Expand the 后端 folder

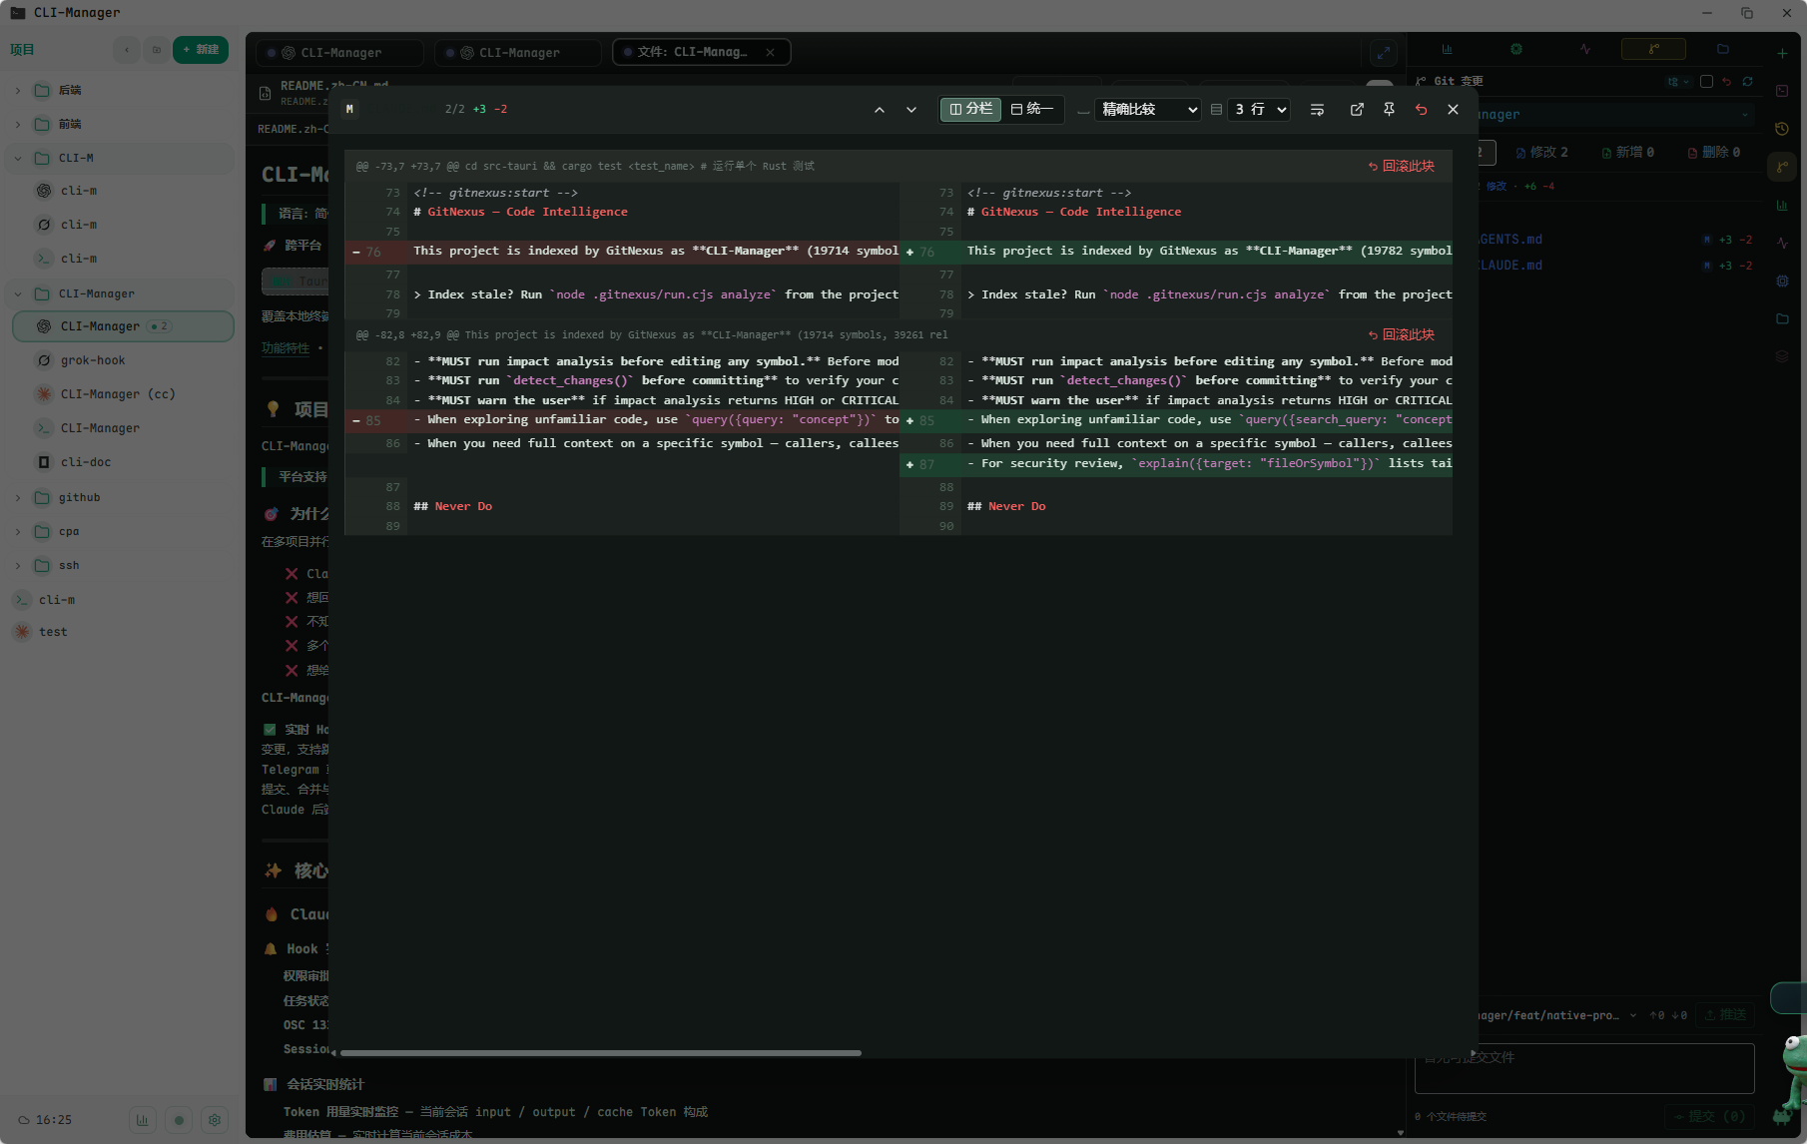pyautogui.click(x=18, y=90)
